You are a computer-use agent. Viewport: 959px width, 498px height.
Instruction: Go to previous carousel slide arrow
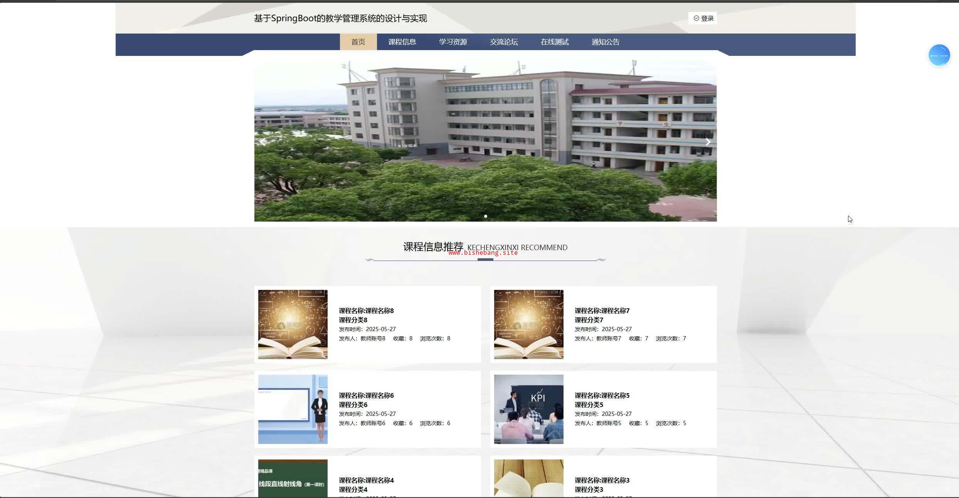click(x=263, y=142)
